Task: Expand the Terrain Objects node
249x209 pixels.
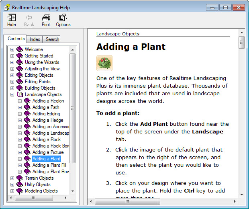Action: click(x=12, y=178)
